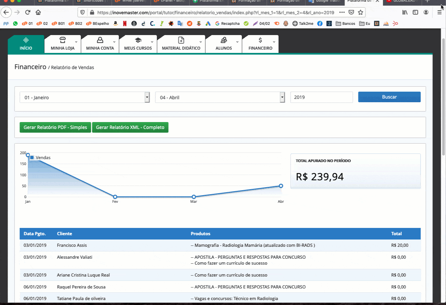Screen dimensions: 446x305
Task: Open the Firefox account profile icon
Action: pos(426,12)
